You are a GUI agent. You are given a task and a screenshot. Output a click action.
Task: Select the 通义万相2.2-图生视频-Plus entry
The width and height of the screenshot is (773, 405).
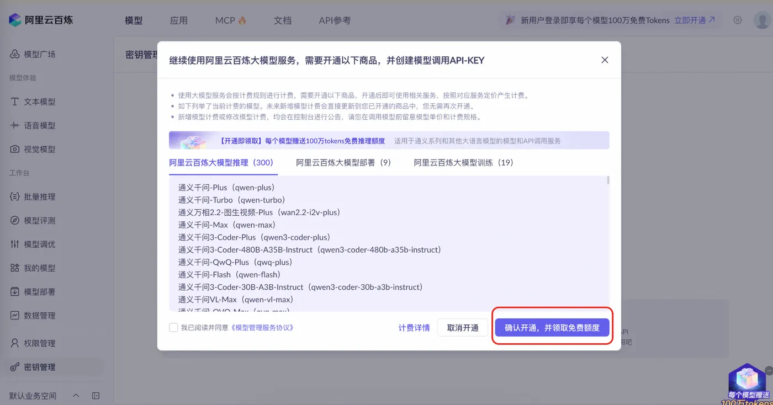point(259,212)
